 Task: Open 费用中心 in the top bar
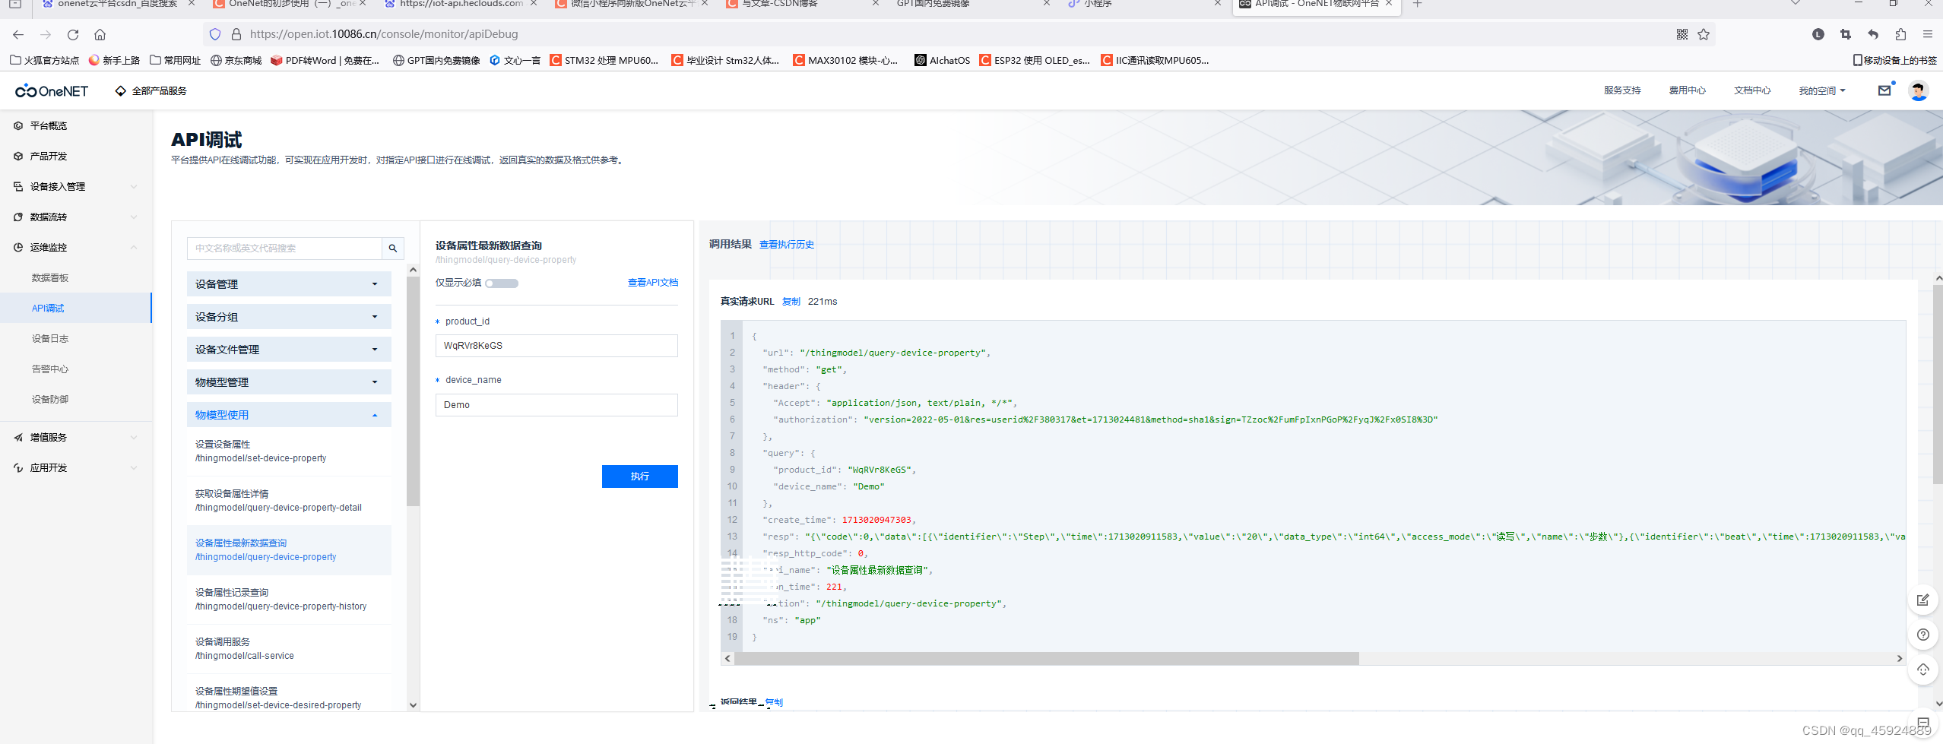pyautogui.click(x=1688, y=90)
